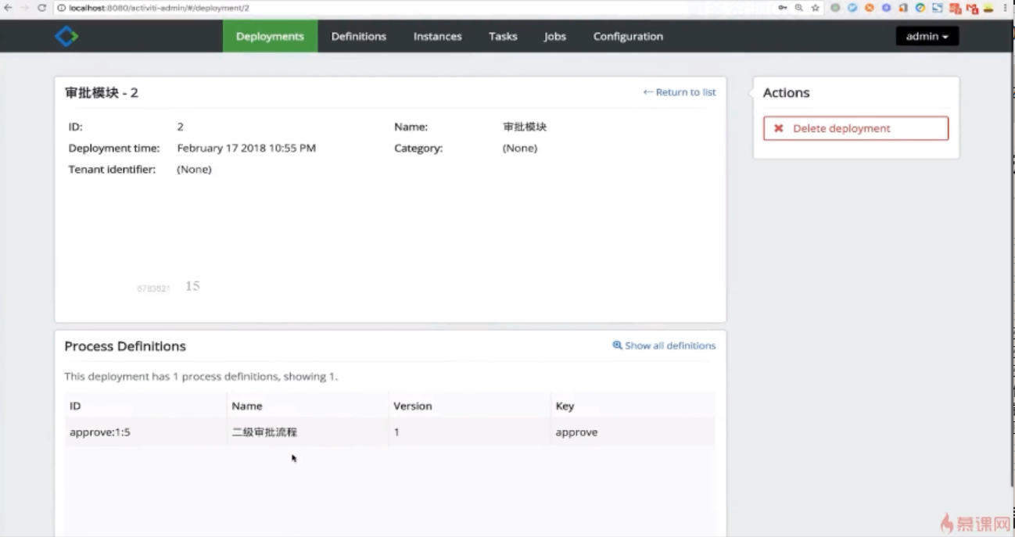Bookmark the page with the star icon
The image size is (1015, 537).
(x=816, y=8)
